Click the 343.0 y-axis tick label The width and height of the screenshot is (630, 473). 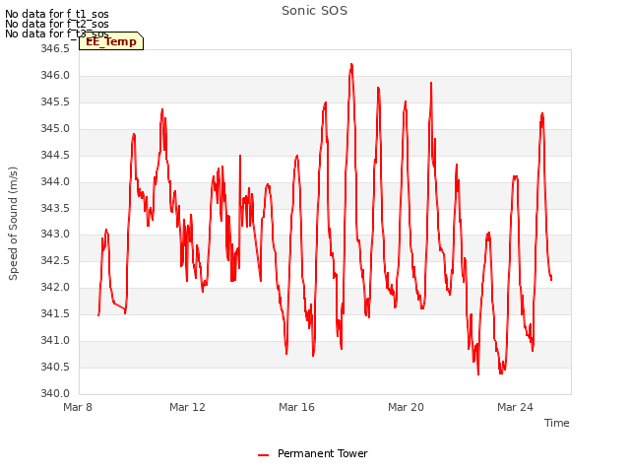click(55, 235)
